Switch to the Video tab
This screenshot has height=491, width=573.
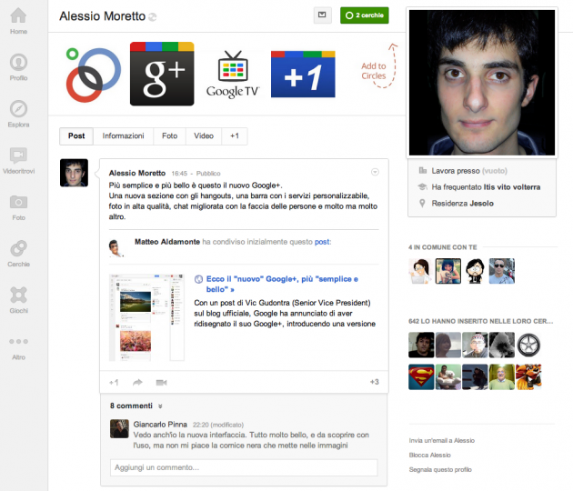[204, 135]
